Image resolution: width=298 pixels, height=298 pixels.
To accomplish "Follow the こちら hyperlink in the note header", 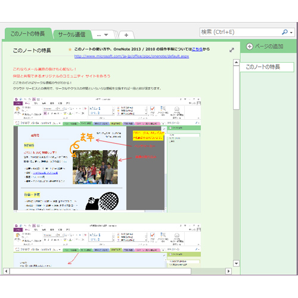I will click(197, 49).
